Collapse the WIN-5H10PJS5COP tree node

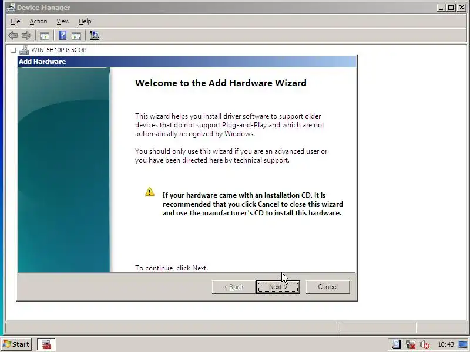13,50
